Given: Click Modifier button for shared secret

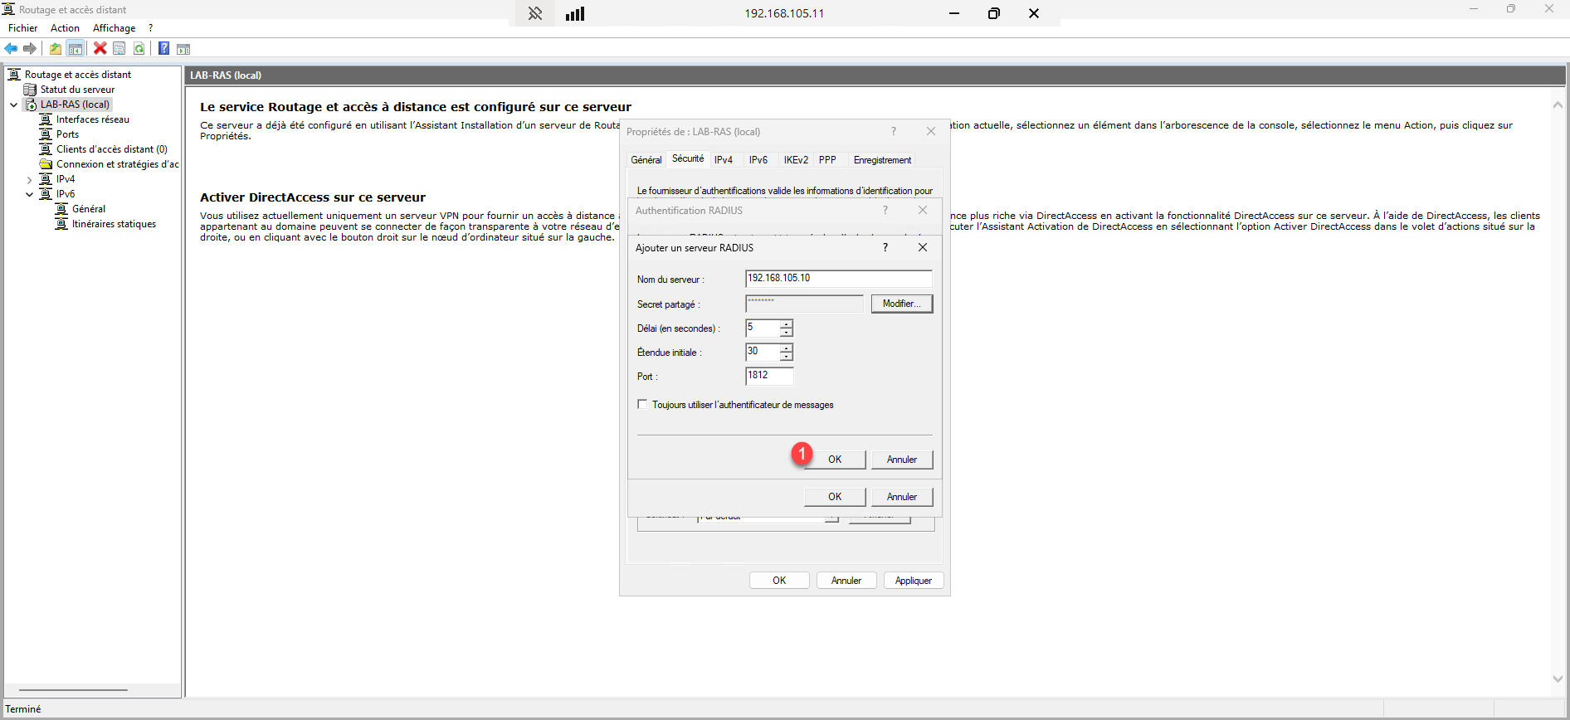Looking at the screenshot, I should pyautogui.click(x=901, y=304).
